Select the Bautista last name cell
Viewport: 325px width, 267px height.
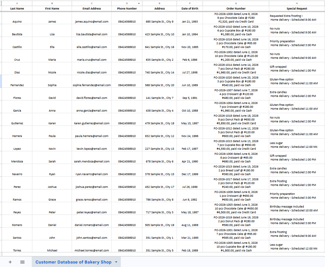(x=17, y=31)
